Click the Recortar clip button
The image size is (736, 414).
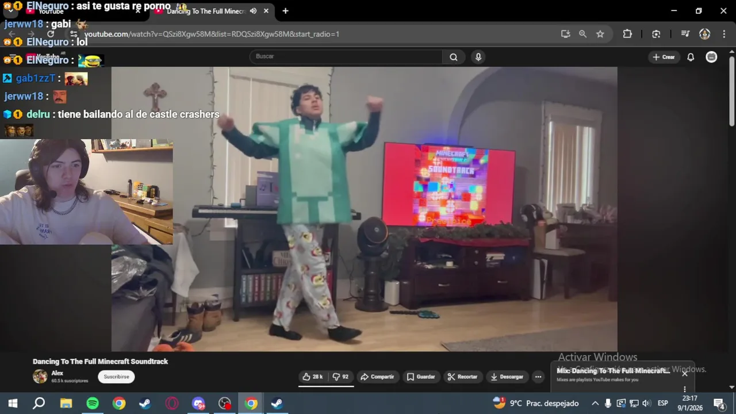(x=462, y=377)
